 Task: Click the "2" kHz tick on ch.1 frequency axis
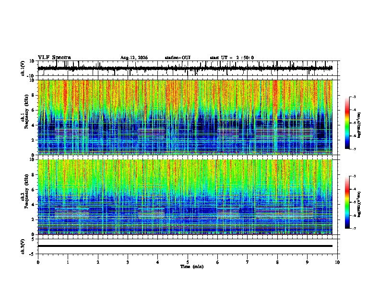tap(34, 140)
